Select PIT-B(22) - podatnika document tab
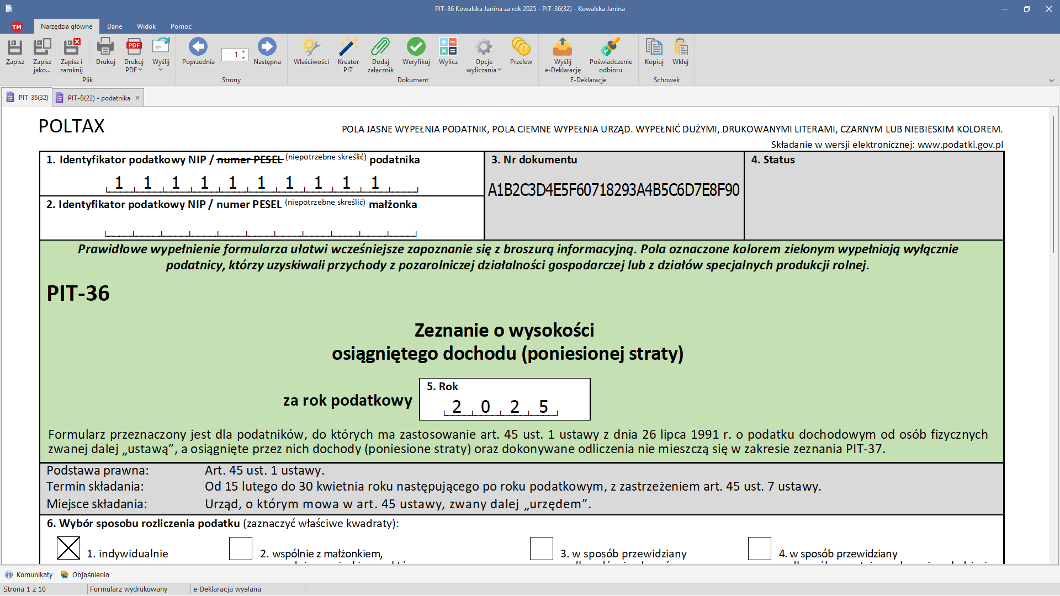1060x596 pixels. click(x=98, y=98)
